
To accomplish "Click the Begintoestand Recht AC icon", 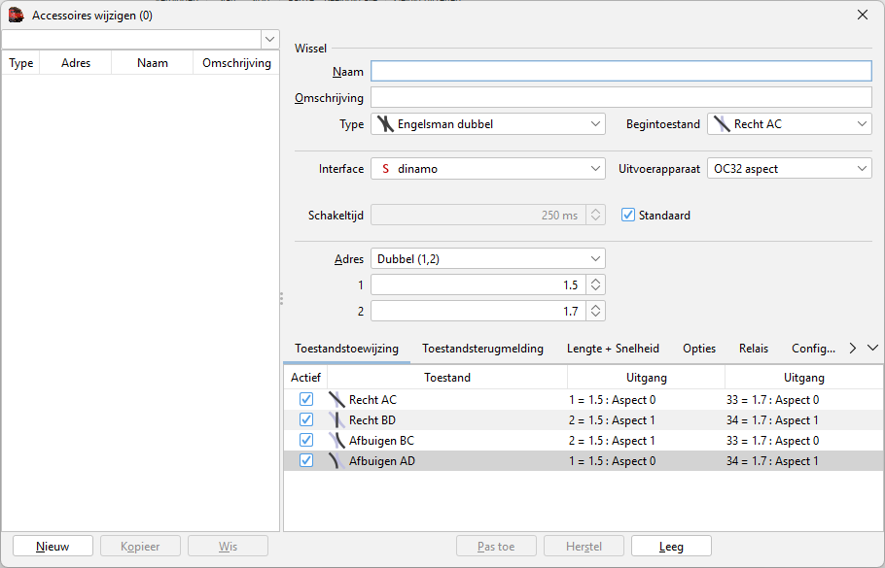I will [x=722, y=124].
